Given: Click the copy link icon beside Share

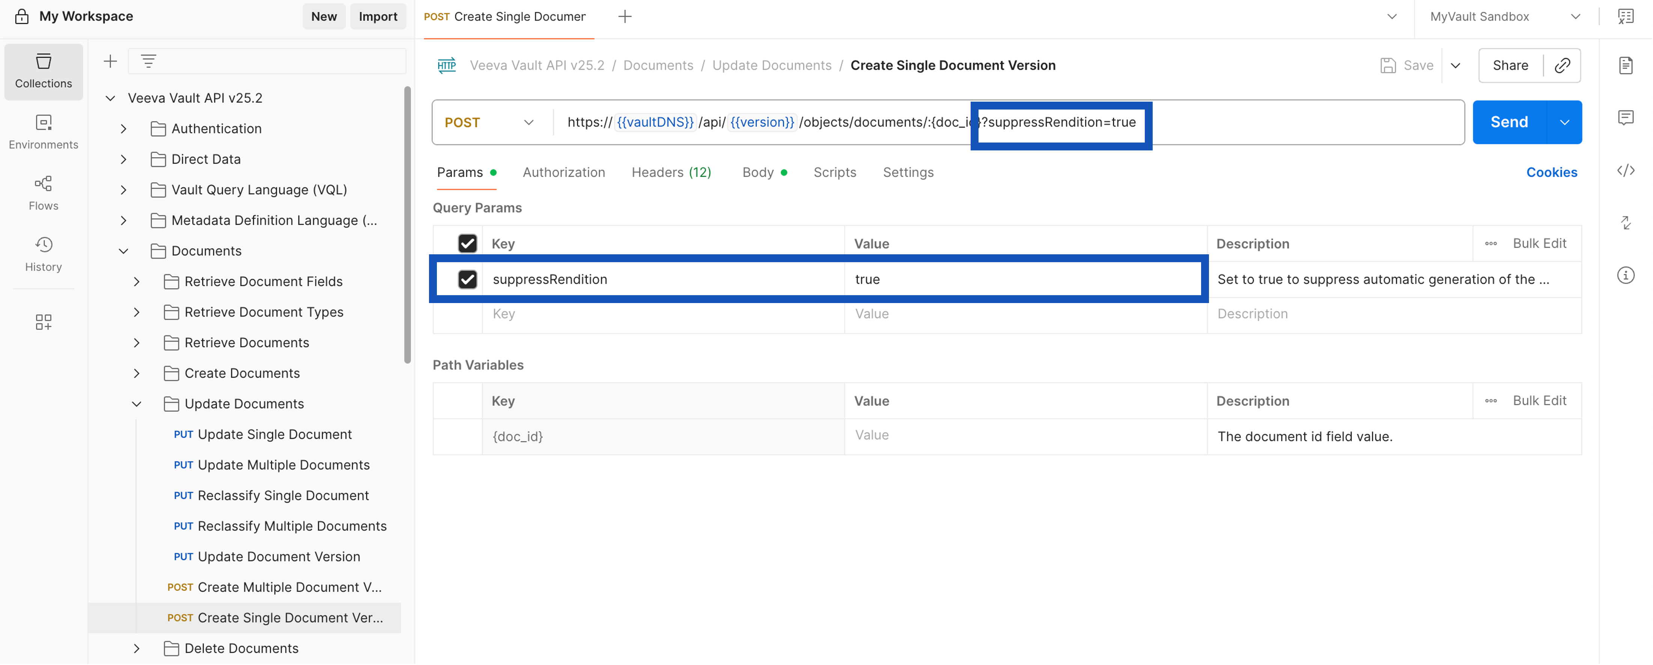Looking at the screenshot, I should pyautogui.click(x=1562, y=65).
